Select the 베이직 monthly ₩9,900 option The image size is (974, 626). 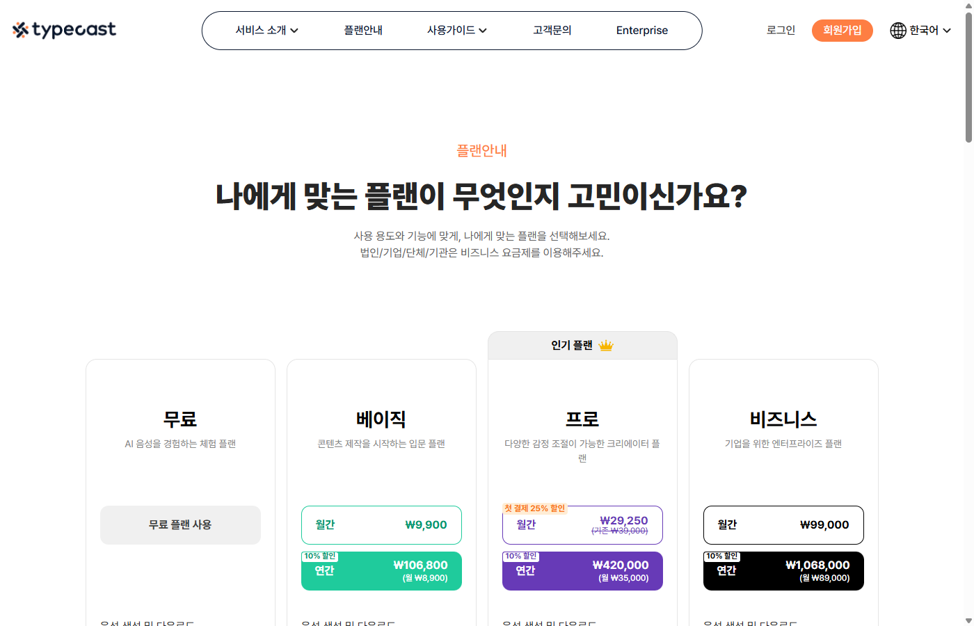coord(381,525)
